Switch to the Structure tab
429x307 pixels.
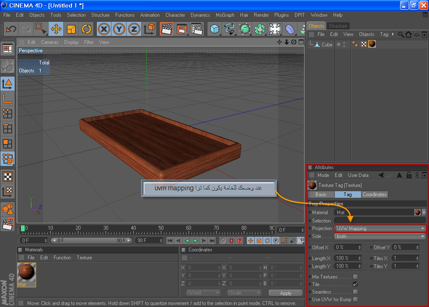coord(338,26)
